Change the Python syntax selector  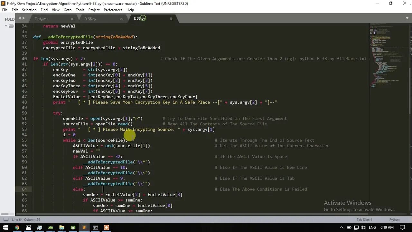394,219
